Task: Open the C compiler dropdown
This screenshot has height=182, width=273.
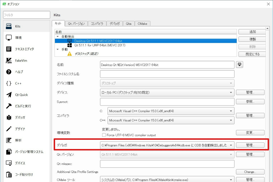Action: tap(171, 111)
